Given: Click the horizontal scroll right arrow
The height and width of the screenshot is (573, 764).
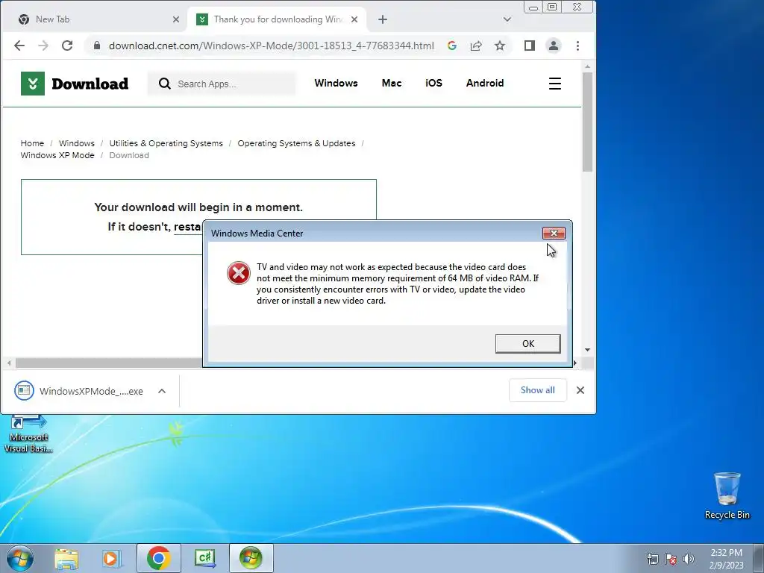Looking at the screenshot, I should coord(575,363).
